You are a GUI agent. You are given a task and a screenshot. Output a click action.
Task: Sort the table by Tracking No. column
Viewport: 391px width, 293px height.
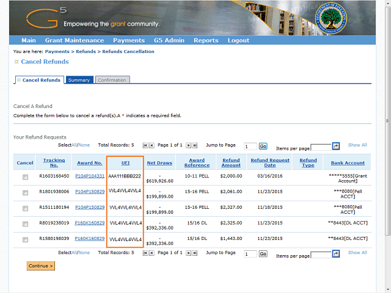pyautogui.click(x=54, y=162)
